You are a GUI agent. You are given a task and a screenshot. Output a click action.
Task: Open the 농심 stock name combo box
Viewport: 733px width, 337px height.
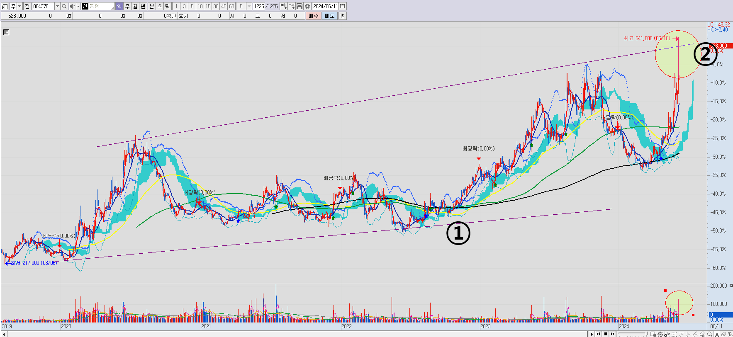(x=98, y=6)
